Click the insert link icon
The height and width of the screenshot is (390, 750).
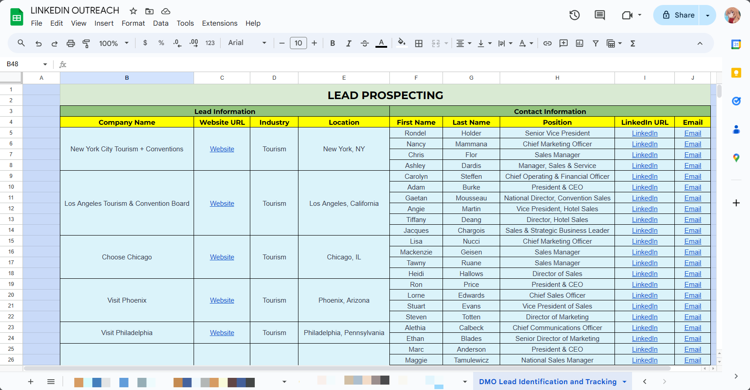click(547, 43)
